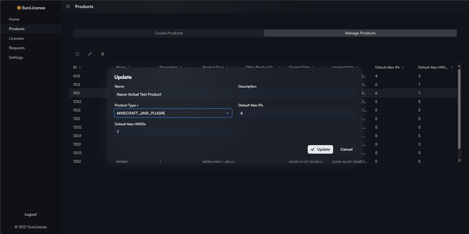
Task: Select the row with ID 1203
Action: pos(77,136)
